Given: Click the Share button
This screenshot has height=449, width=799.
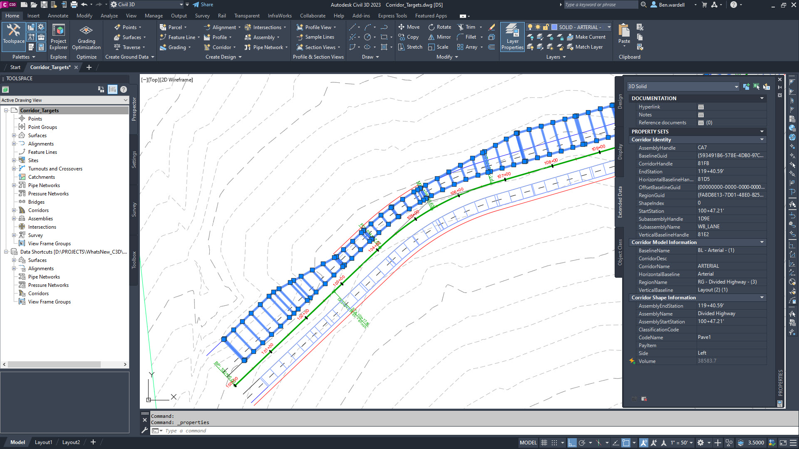Looking at the screenshot, I should coord(203,5).
